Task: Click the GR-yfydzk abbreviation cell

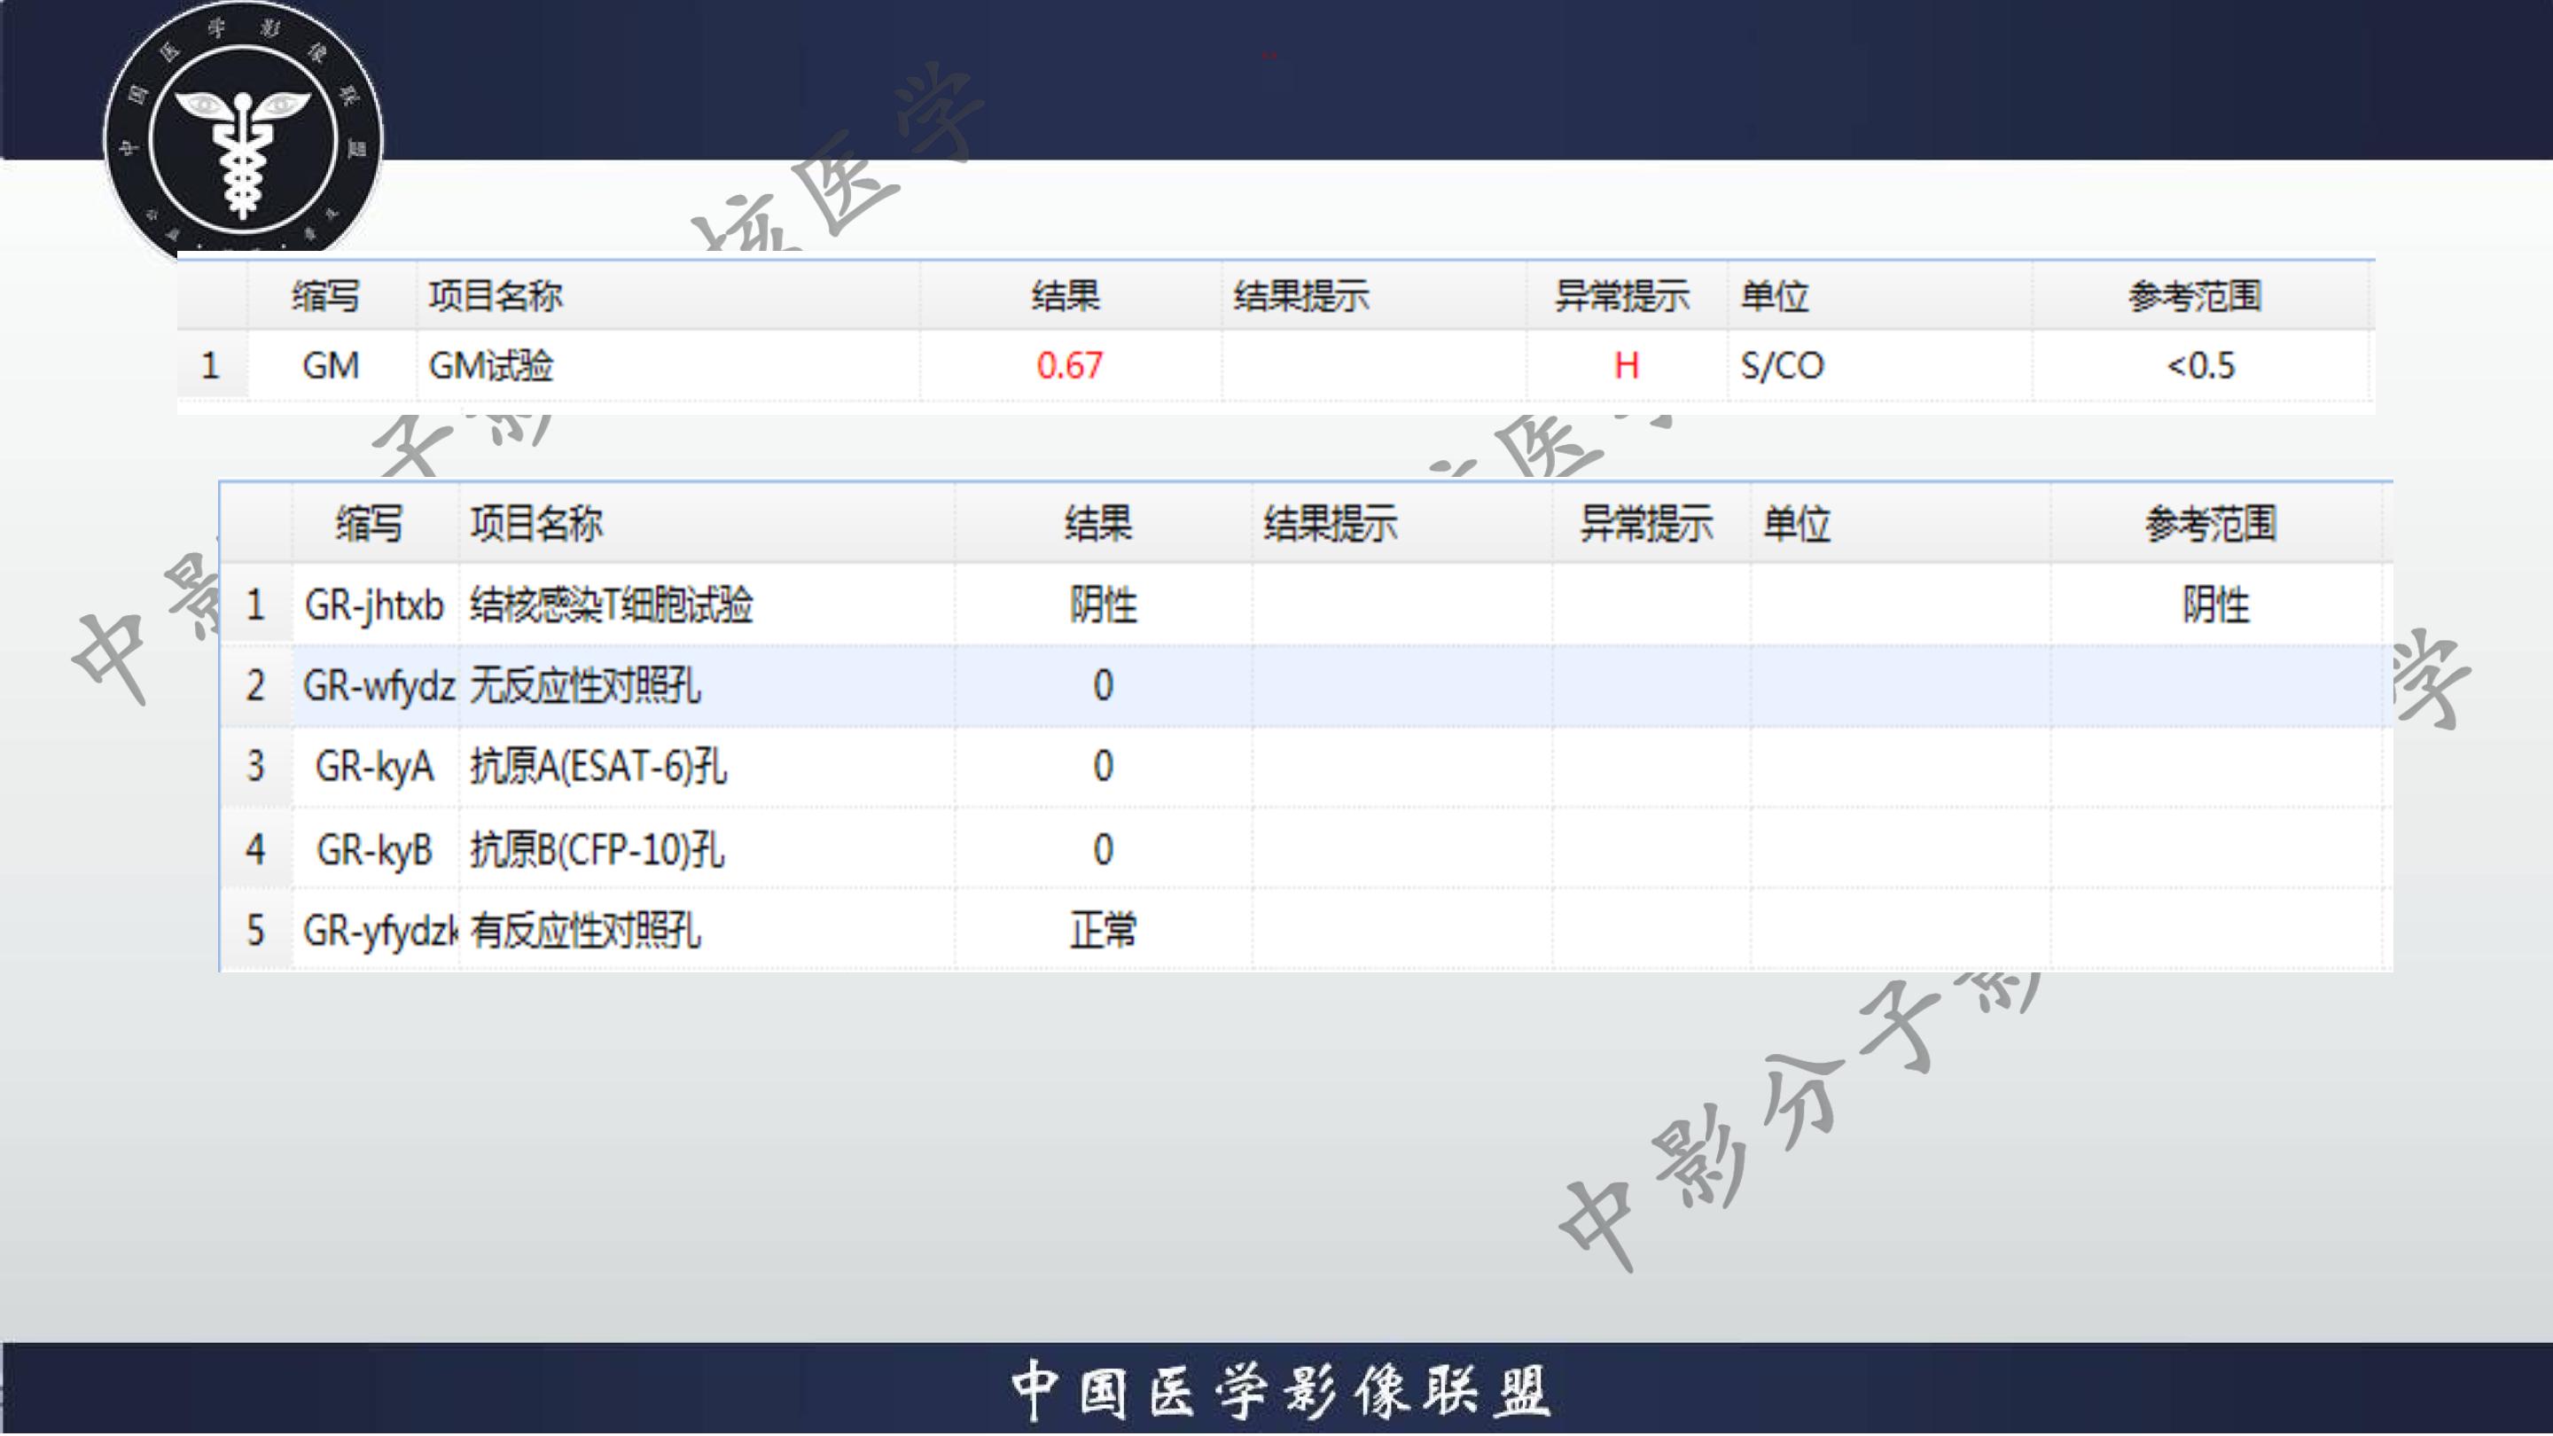Action: pos(379,931)
